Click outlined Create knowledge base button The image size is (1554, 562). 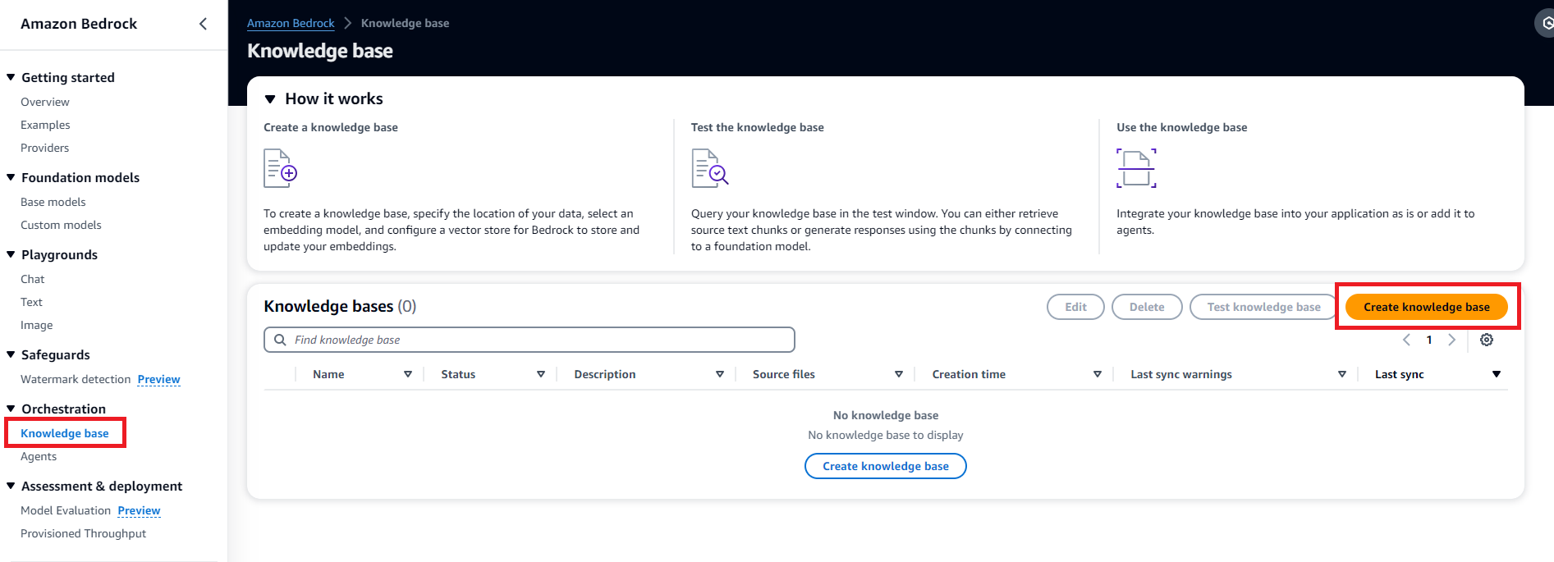point(886,466)
